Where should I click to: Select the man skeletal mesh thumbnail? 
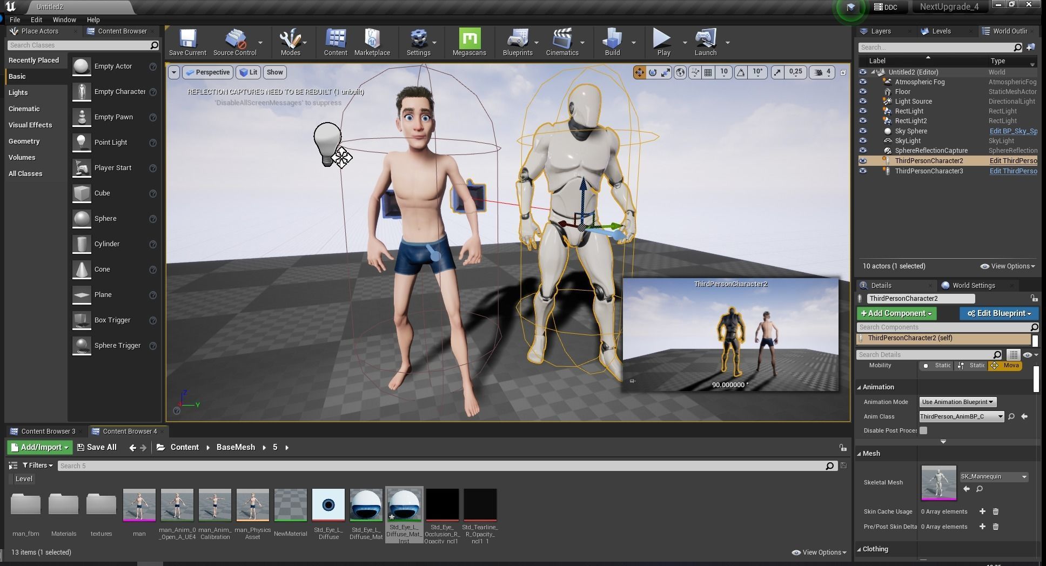tap(139, 505)
